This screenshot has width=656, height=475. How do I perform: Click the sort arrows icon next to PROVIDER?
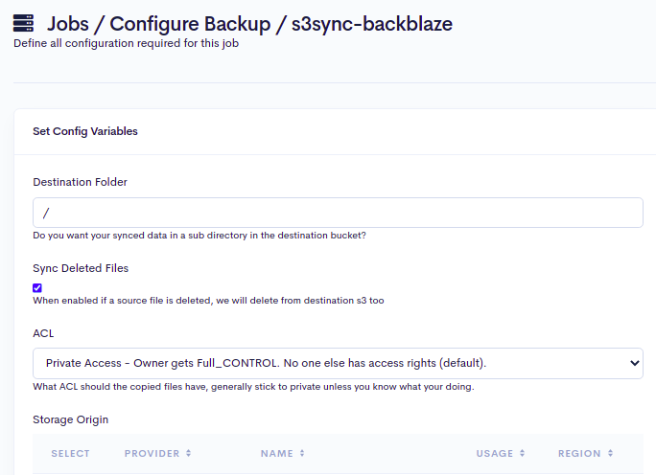[189, 454]
